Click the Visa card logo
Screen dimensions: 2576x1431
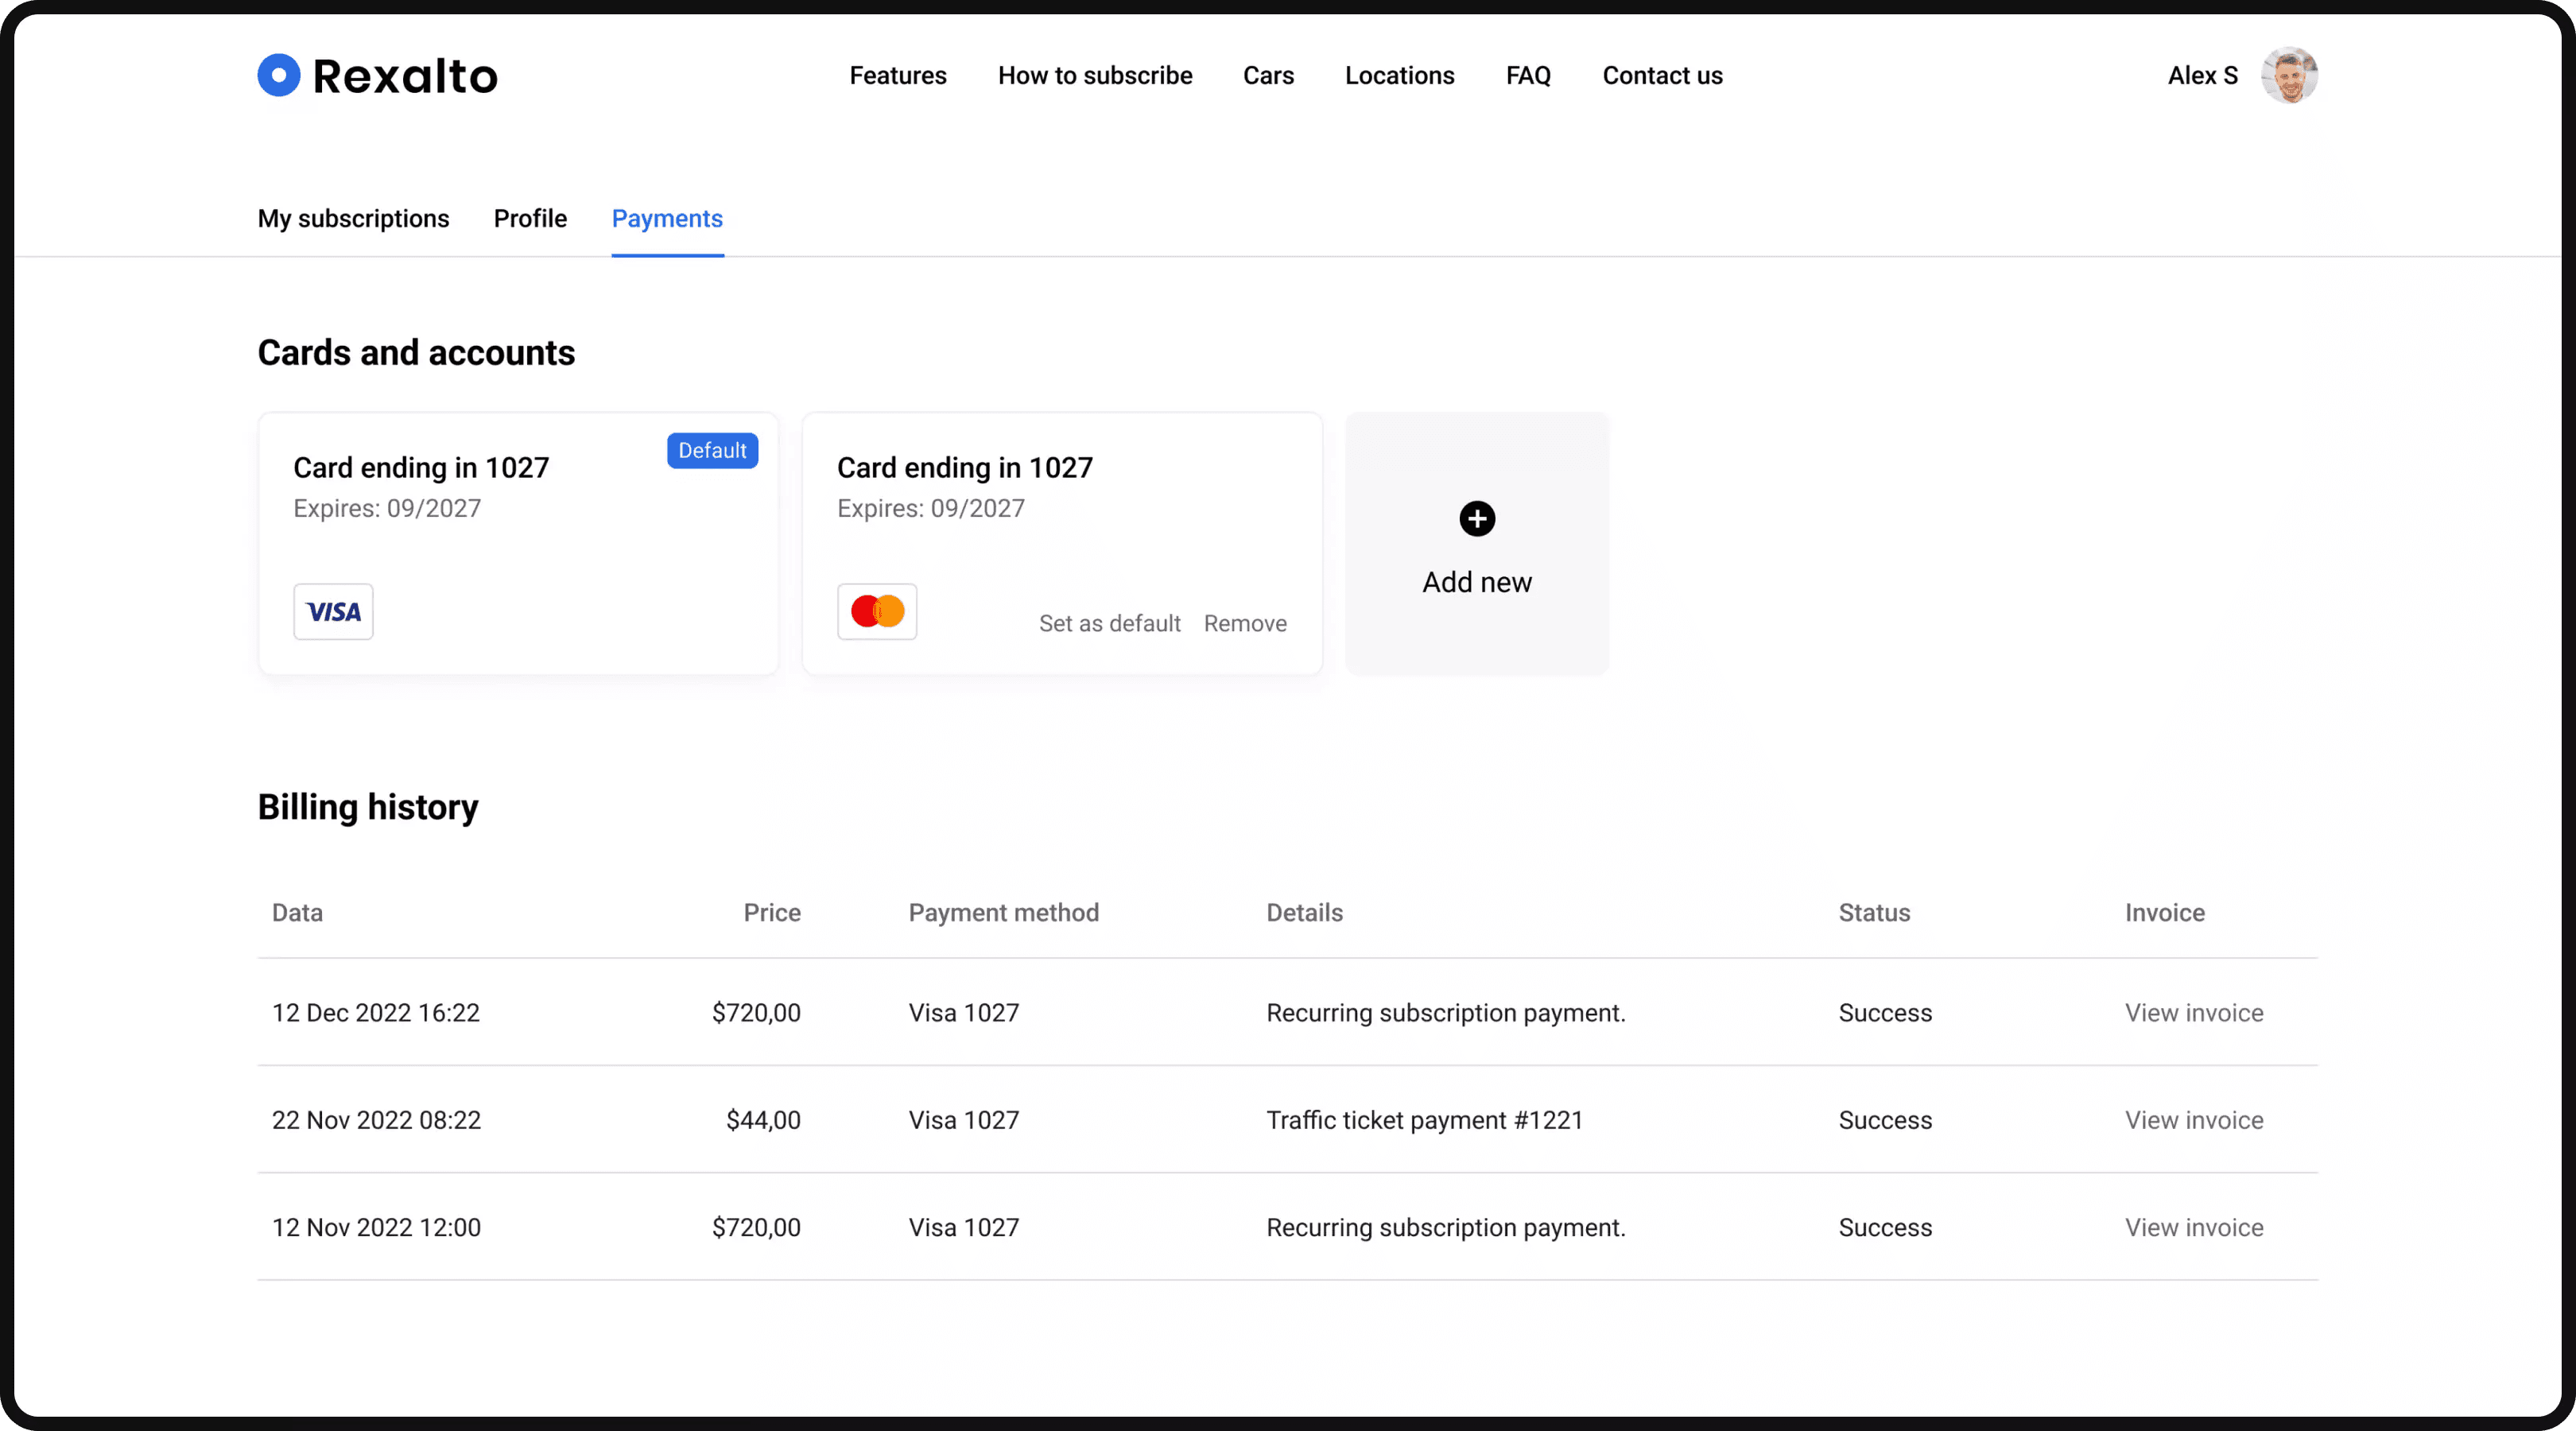[333, 612]
